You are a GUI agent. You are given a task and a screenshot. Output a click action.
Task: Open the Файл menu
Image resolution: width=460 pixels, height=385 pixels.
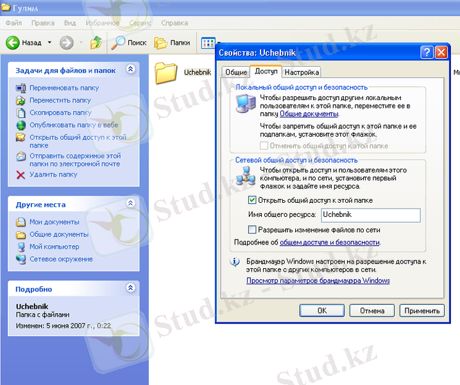(13, 23)
